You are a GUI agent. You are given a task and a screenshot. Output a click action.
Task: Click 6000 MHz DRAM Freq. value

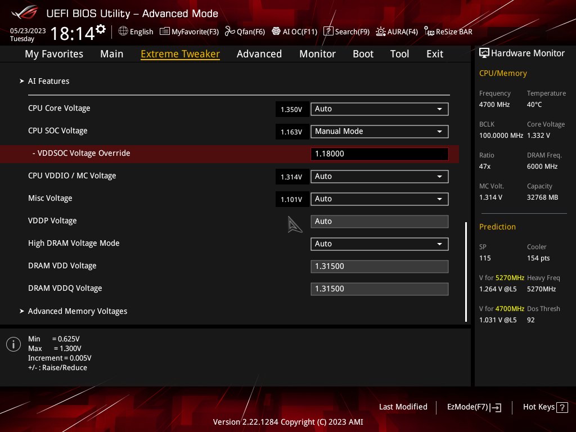pos(542,166)
